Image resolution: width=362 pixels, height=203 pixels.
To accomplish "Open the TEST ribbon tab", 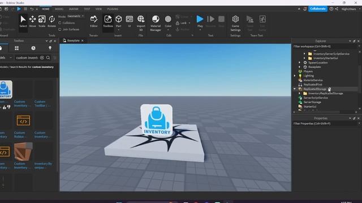I will (87, 9).
